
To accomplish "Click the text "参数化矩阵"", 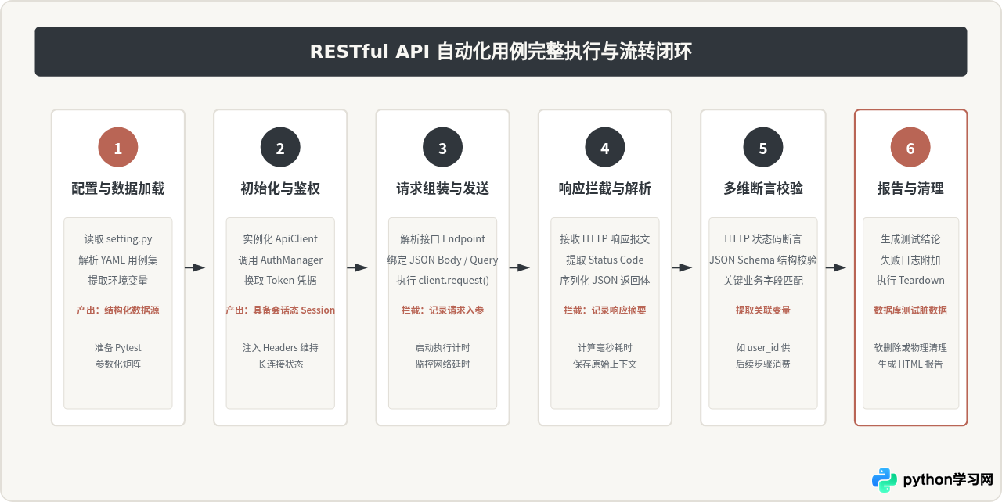I will (x=118, y=364).
